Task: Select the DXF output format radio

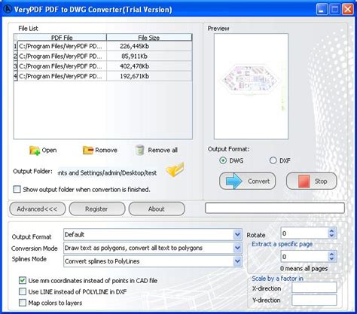Action: point(273,160)
